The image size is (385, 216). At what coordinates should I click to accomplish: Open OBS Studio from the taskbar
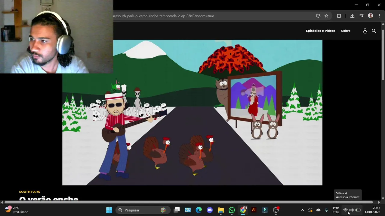pyautogui.click(x=276, y=210)
